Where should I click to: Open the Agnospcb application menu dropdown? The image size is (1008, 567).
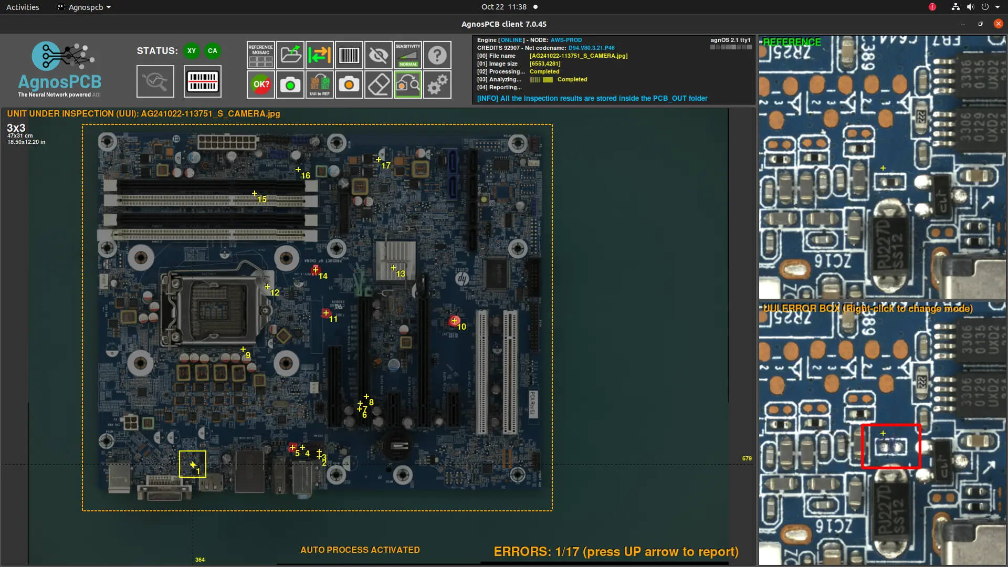[85, 7]
